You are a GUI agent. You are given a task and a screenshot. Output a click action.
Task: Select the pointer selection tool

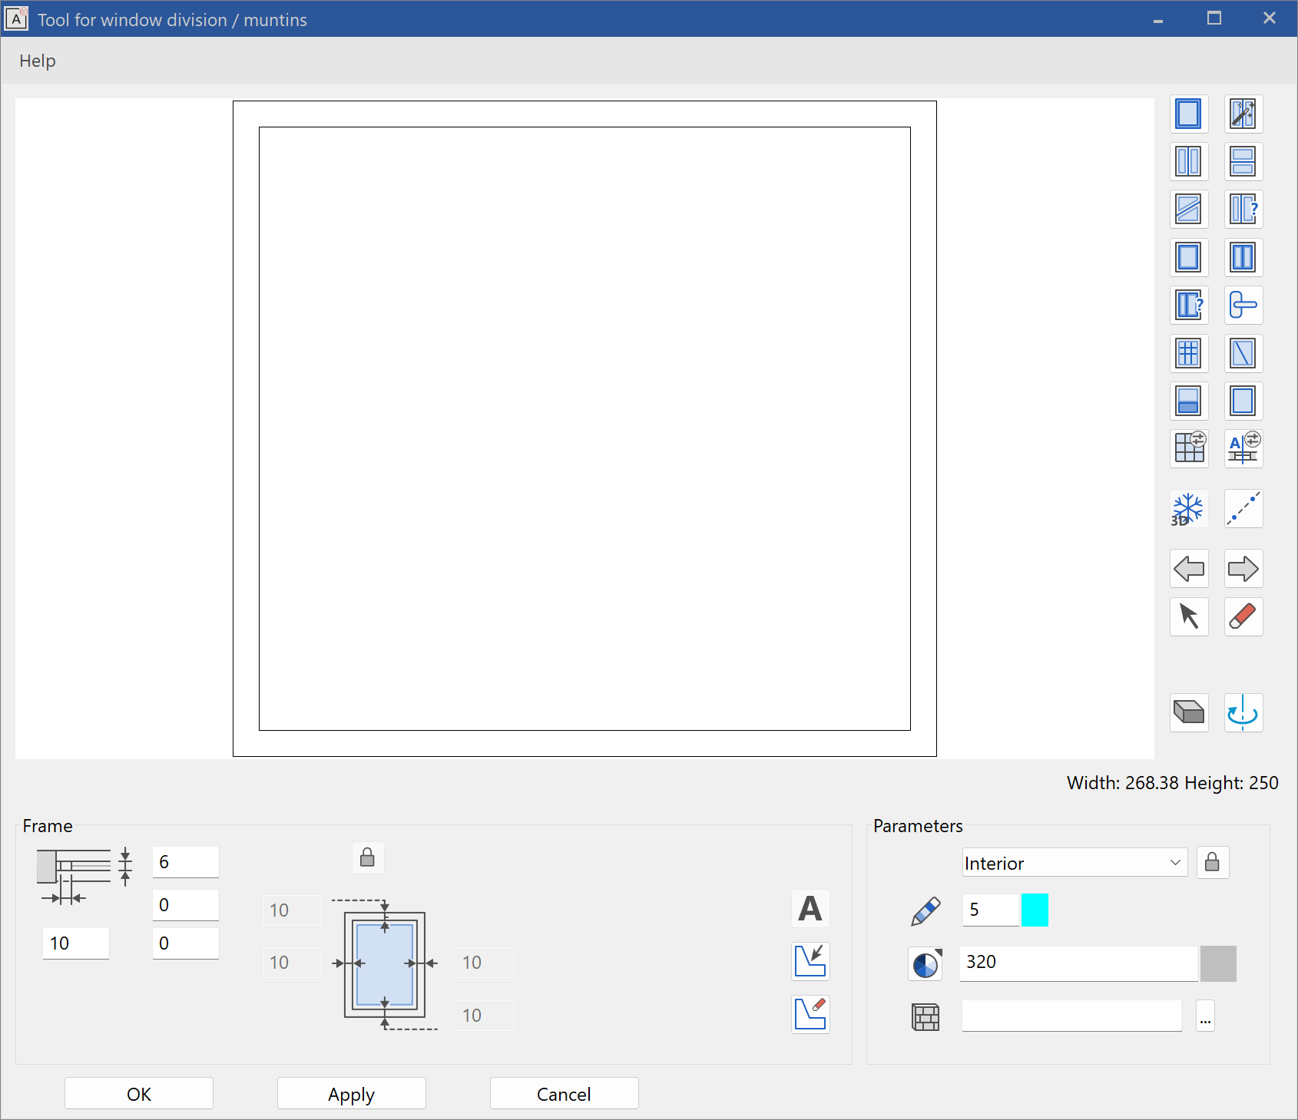click(x=1189, y=616)
